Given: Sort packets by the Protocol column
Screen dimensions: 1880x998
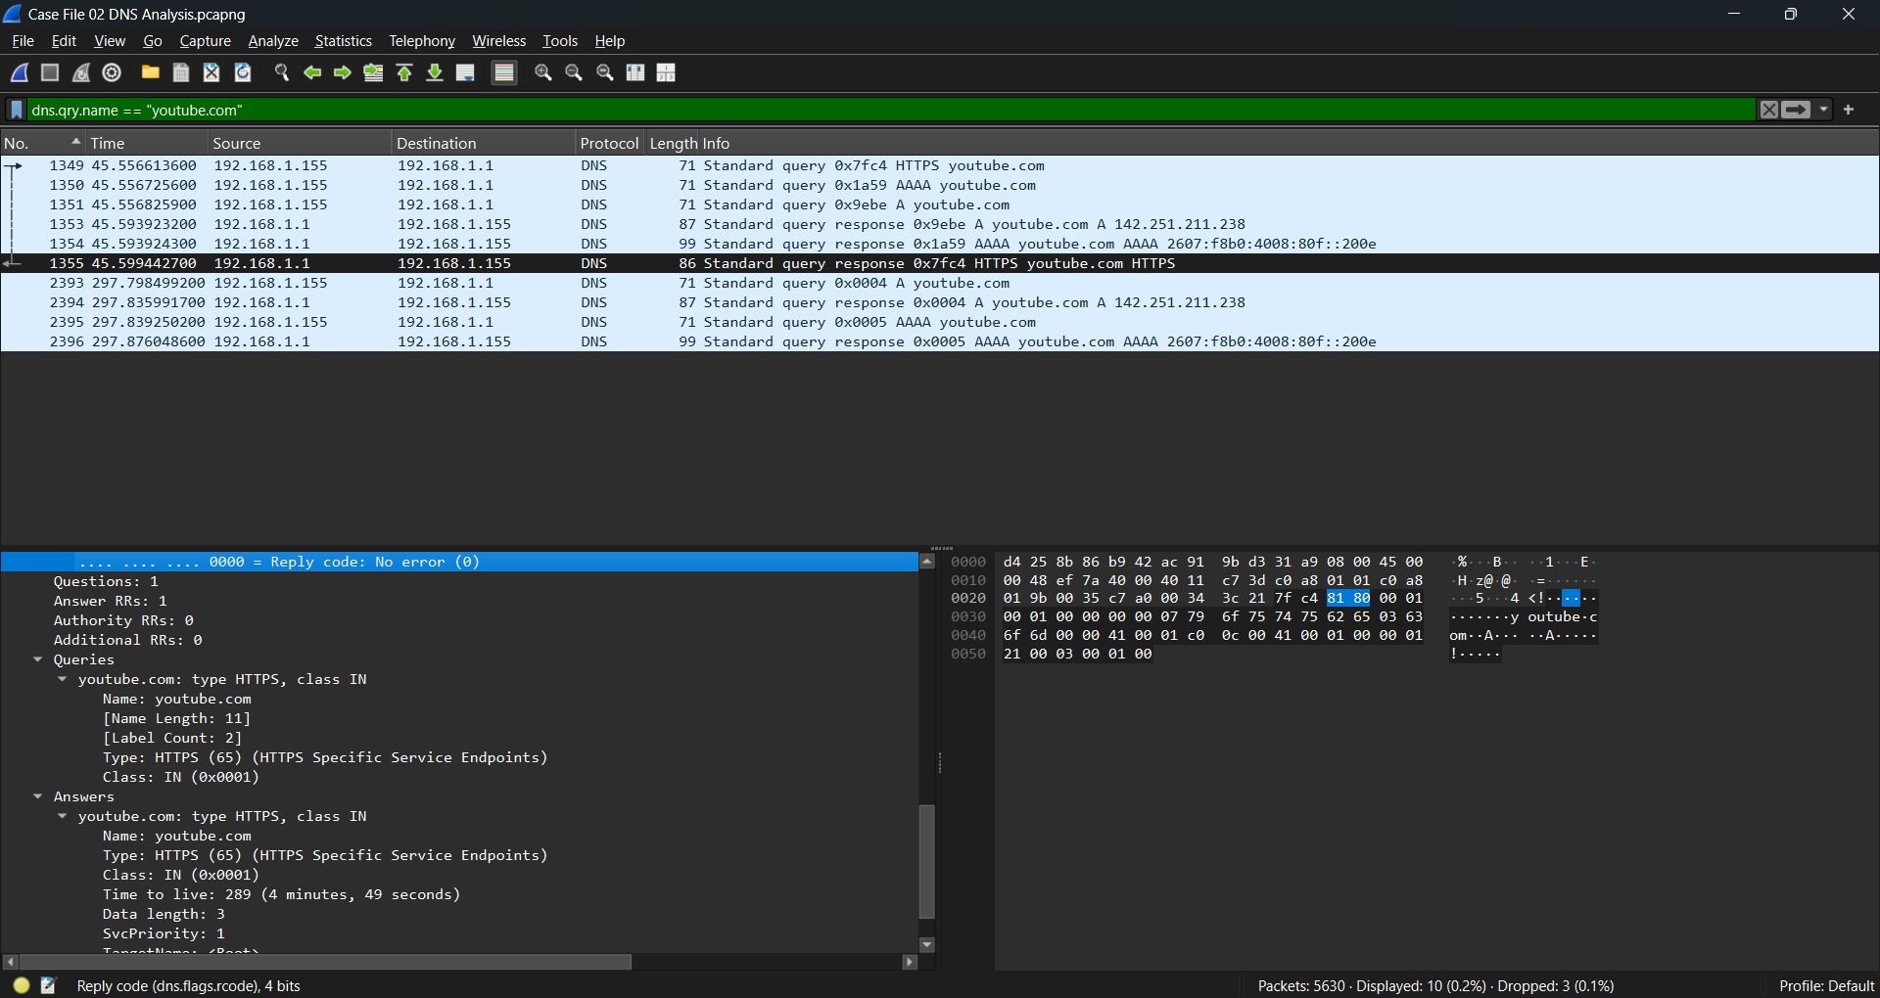Looking at the screenshot, I should [609, 143].
